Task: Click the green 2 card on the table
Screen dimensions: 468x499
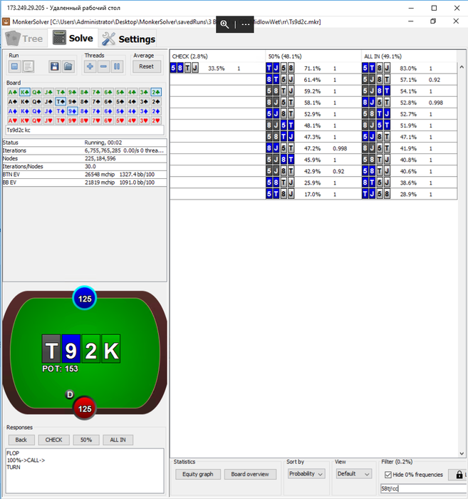Action: [91, 349]
